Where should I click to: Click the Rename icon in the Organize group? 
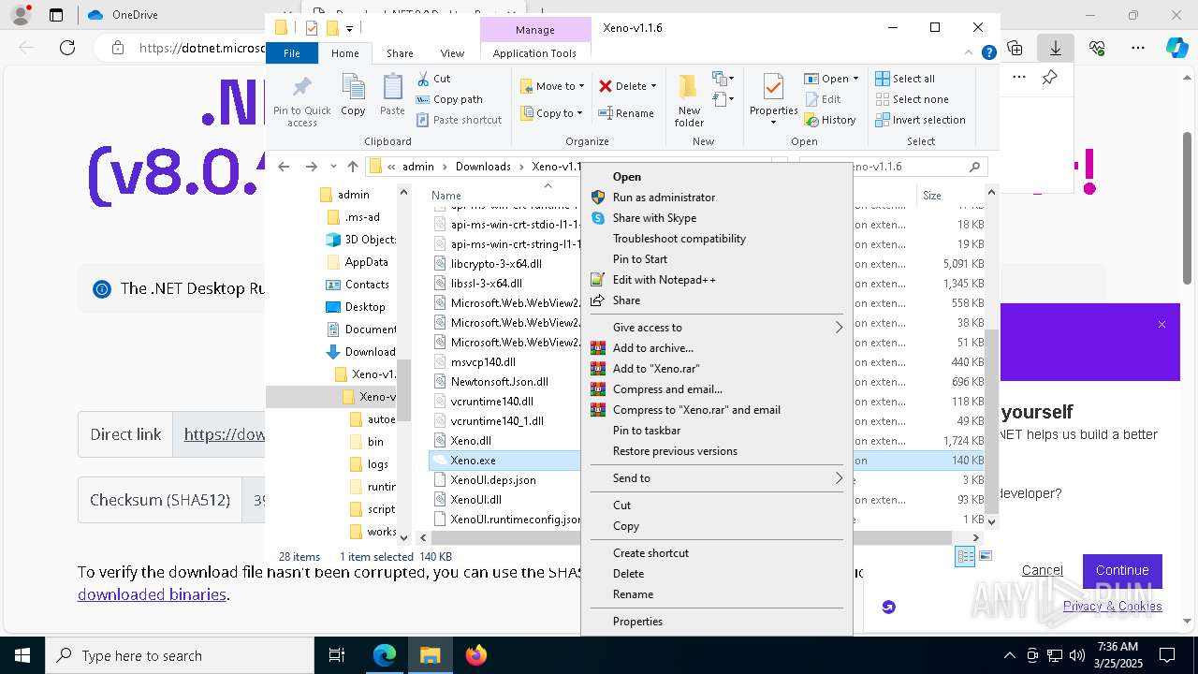tap(606, 113)
